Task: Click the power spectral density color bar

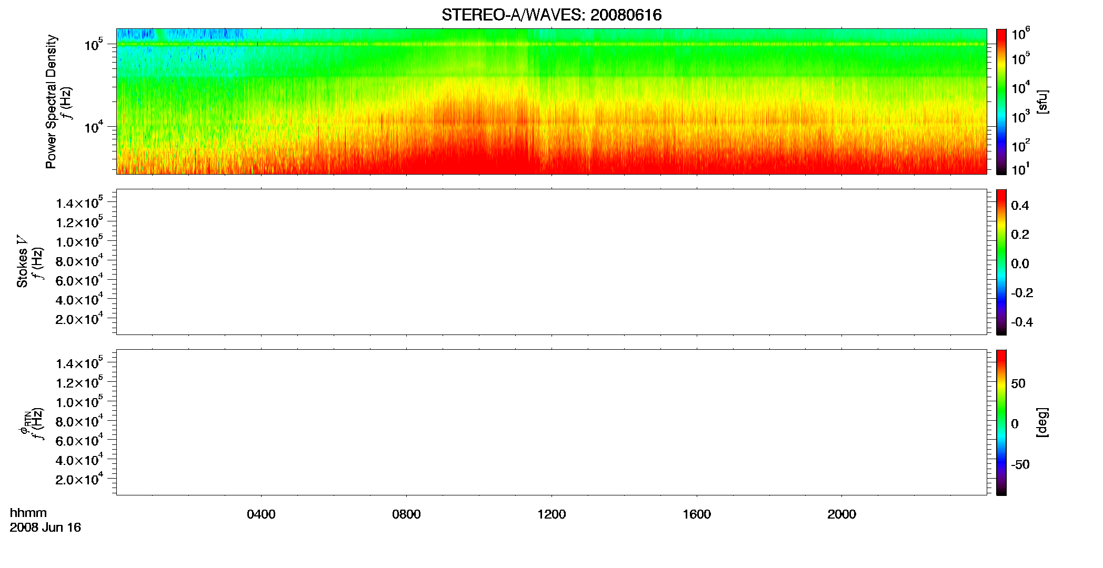Action: click(x=1001, y=102)
